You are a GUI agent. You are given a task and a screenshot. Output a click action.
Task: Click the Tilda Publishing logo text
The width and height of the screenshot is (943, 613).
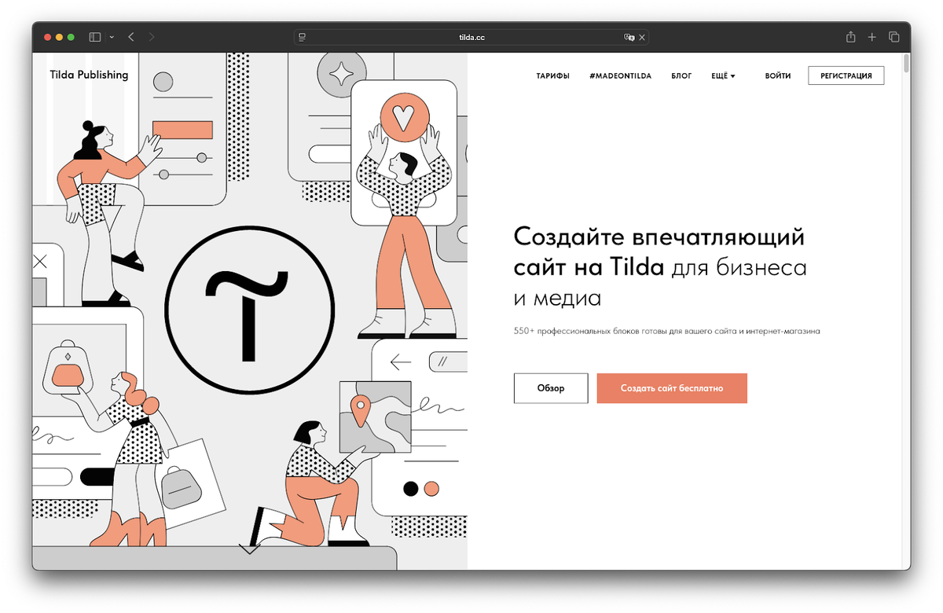pos(89,75)
